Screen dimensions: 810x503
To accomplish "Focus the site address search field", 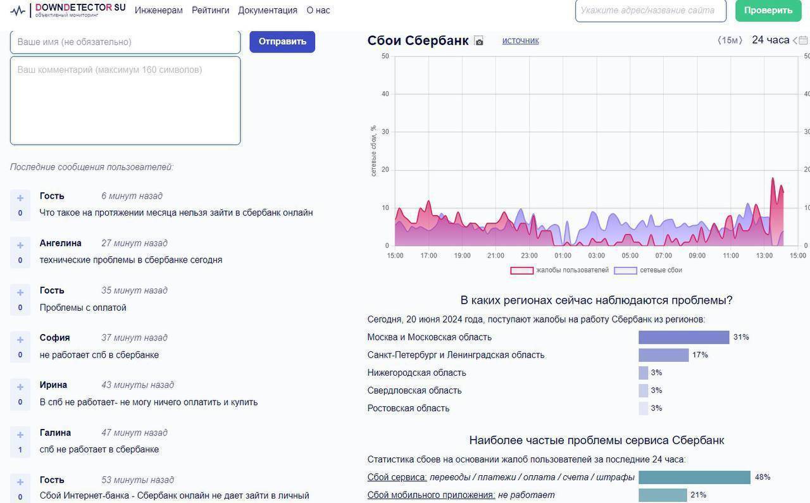I will 651,10.
